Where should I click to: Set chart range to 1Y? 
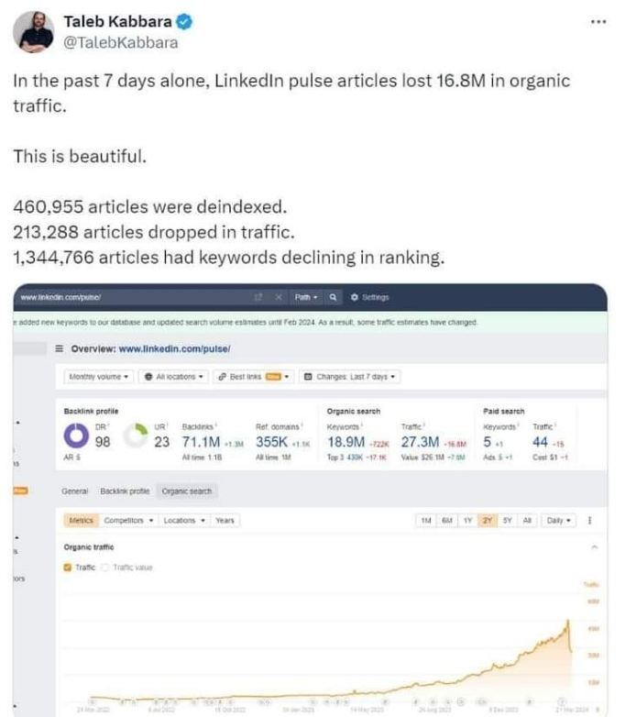pos(467,521)
